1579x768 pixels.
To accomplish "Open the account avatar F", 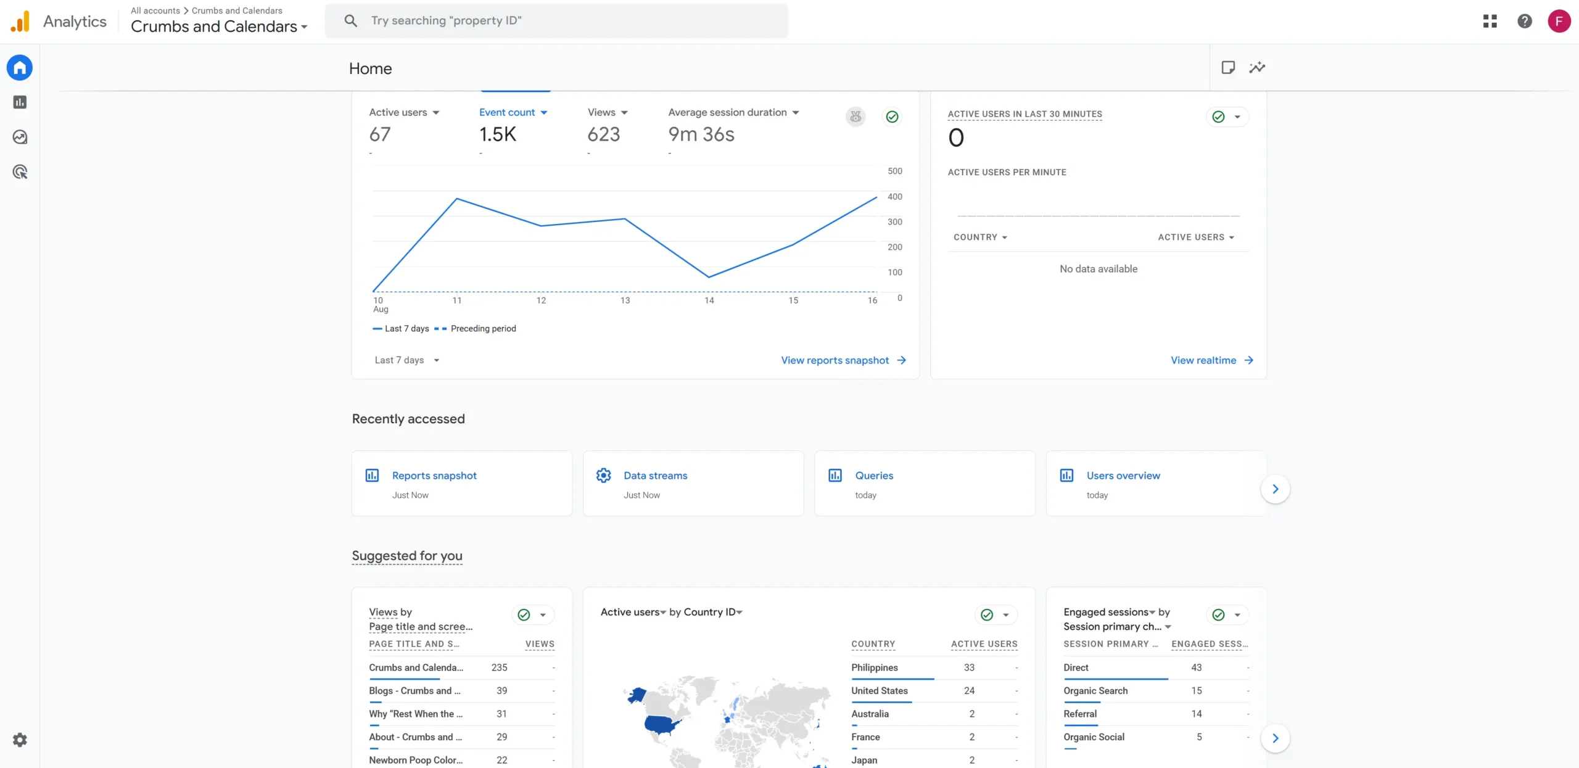I will point(1559,22).
